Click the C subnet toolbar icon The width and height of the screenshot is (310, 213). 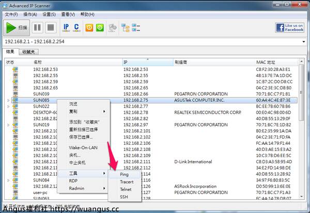[76, 27]
